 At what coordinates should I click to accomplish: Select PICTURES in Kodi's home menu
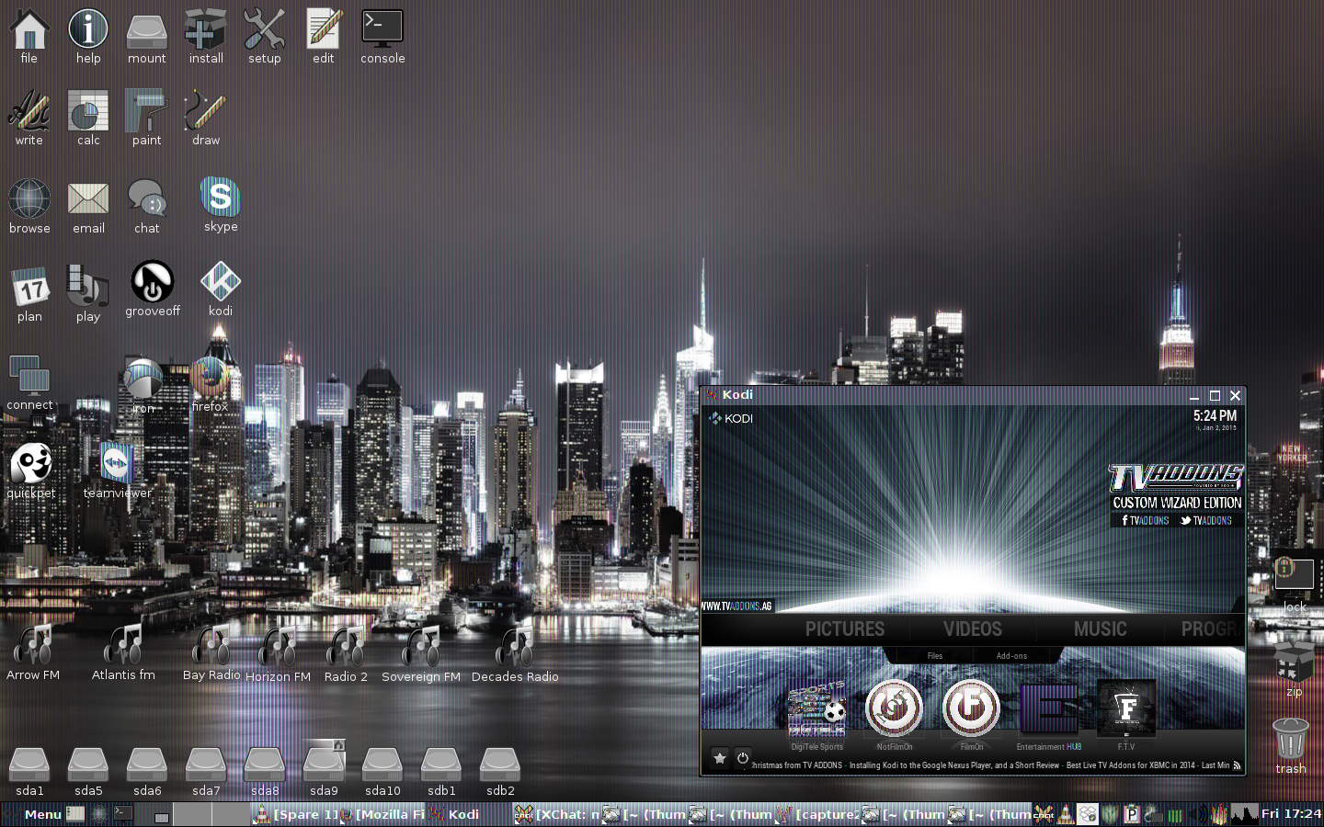pos(845,629)
